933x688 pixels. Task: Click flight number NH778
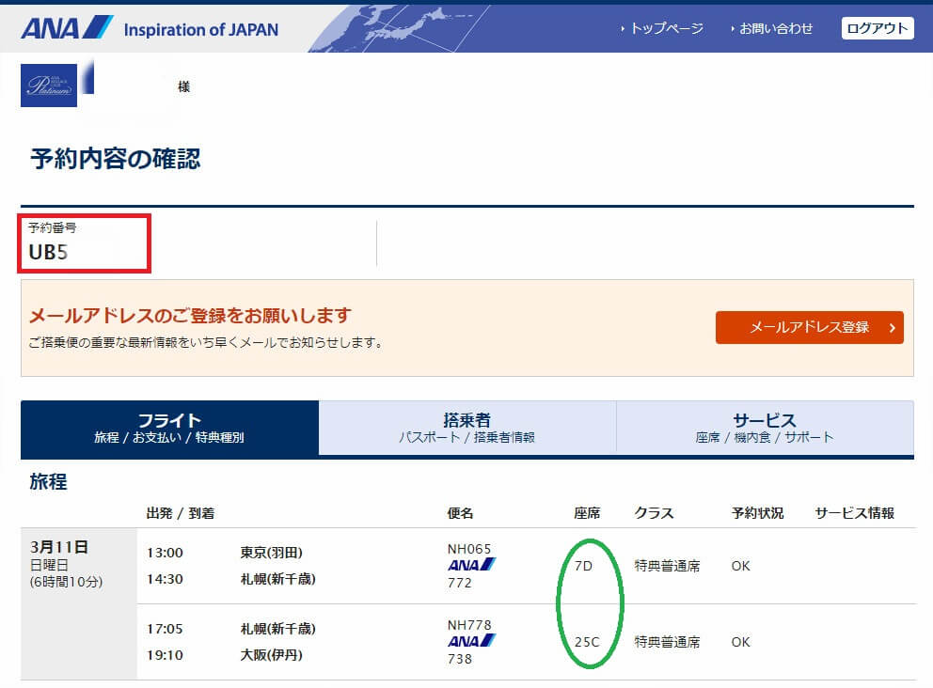[x=469, y=625]
